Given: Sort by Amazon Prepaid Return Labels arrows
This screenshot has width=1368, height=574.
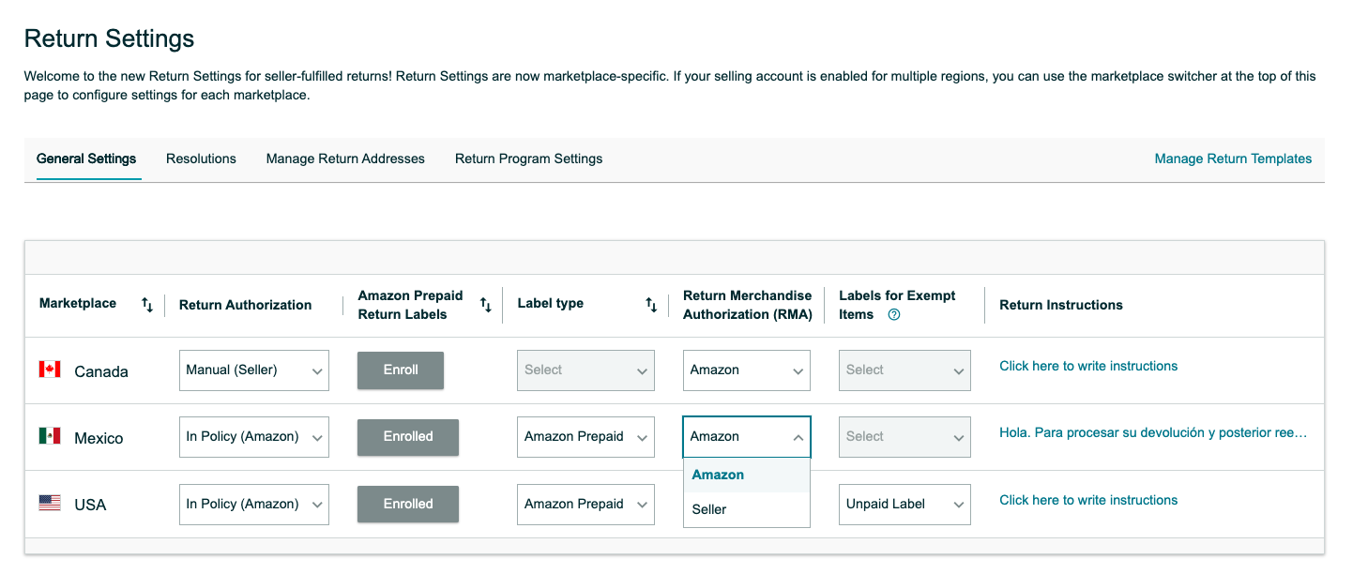Looking at the screenshot, I should (486, 305).
